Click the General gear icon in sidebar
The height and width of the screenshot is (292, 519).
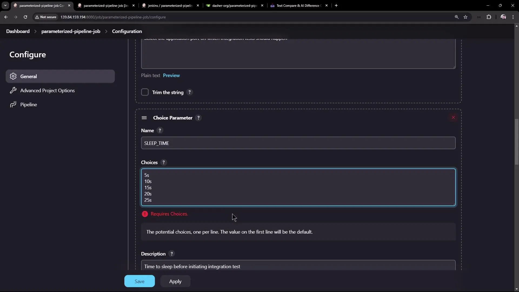pos(13,76)
